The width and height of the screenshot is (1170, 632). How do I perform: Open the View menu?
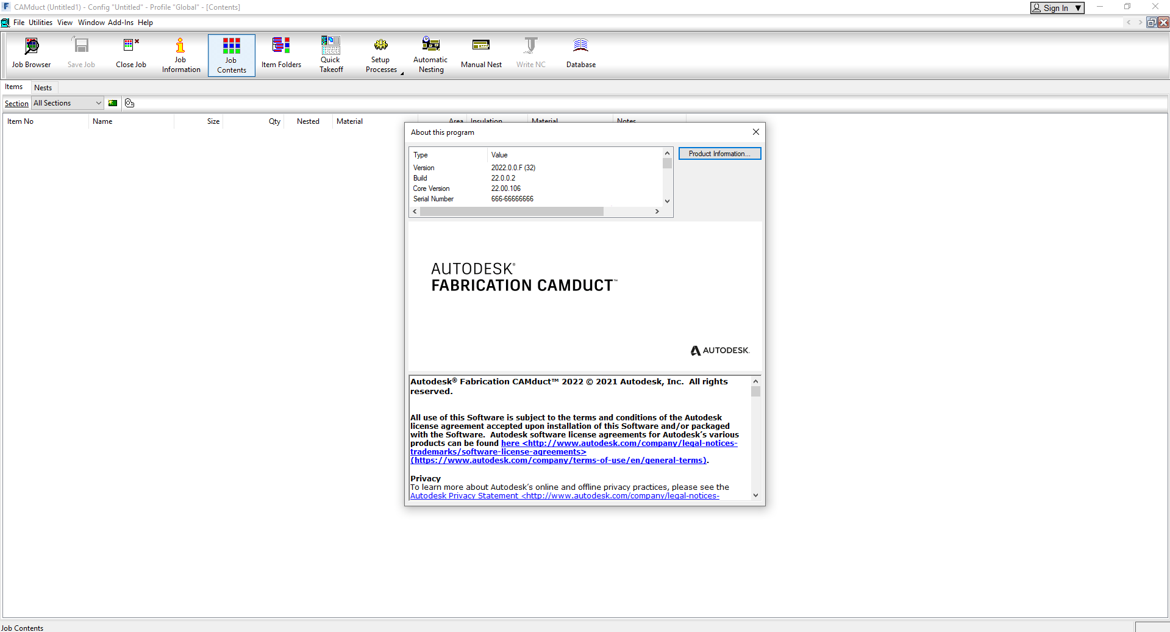(x=65, y=23)
